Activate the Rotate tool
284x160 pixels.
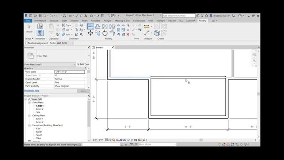(105, 33)
